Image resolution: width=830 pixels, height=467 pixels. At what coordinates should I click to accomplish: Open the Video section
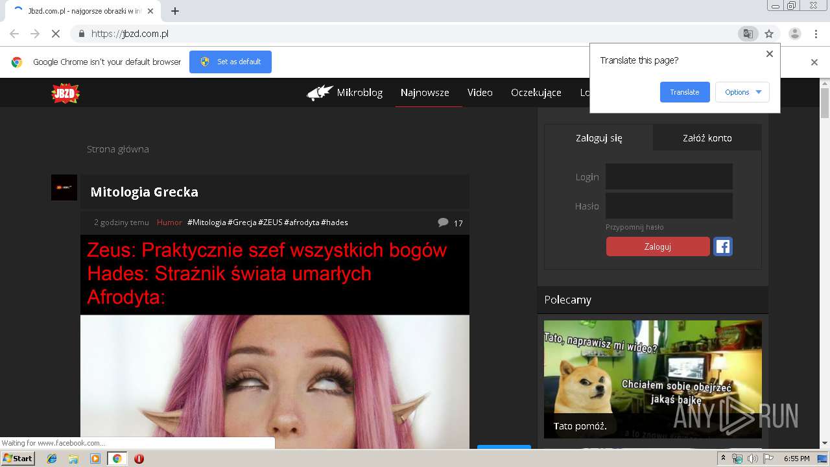480,93
